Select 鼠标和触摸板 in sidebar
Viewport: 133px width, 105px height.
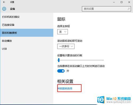click(27, 33)
